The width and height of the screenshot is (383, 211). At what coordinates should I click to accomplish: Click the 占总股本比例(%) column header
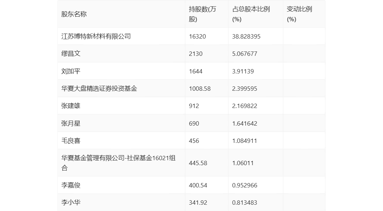click(x=251, y=14)
